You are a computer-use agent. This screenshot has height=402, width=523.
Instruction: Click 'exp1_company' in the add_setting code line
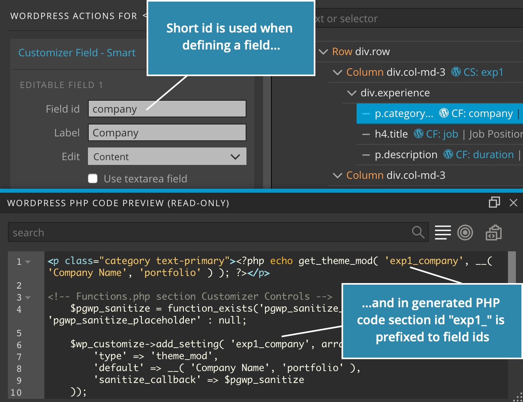click(x=270, y=344)
